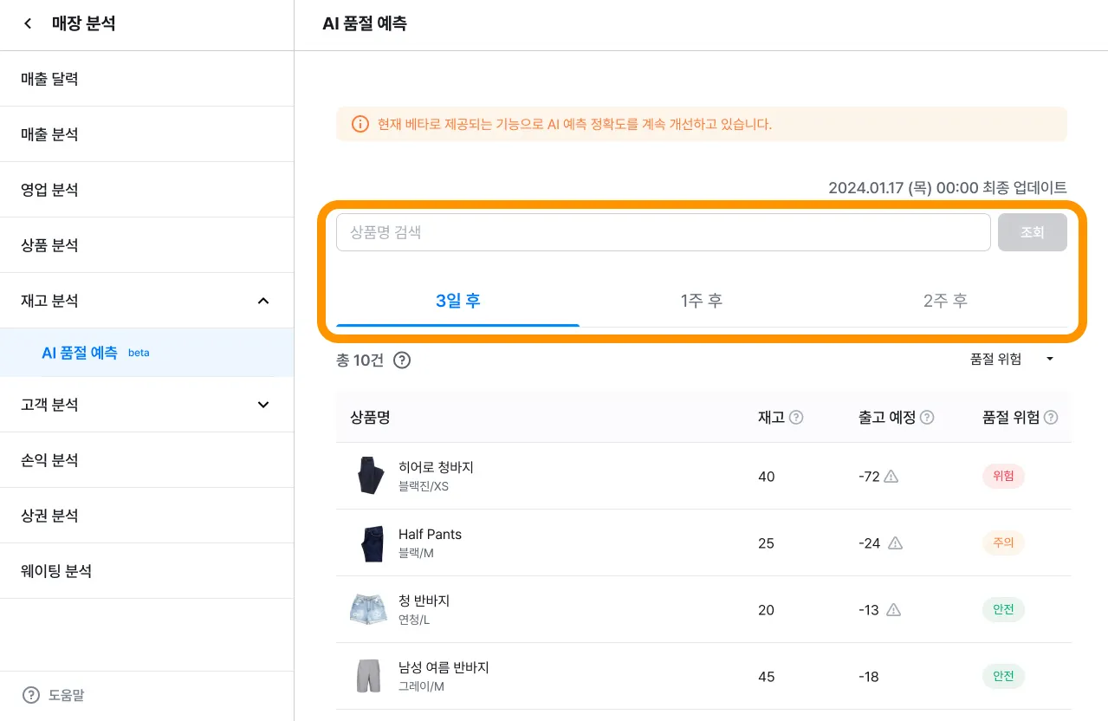Click the 위험 status badge
Viewport: 1108px width, 721px height.
coord(1003,476)
